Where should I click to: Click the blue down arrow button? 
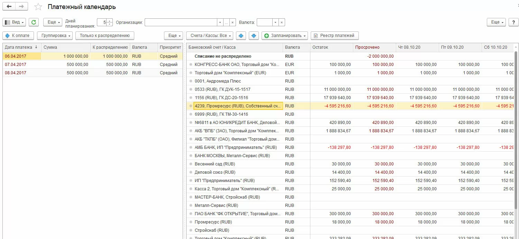(254, 36)
